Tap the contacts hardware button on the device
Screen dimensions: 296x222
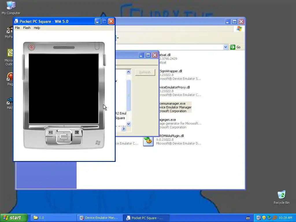51,132
